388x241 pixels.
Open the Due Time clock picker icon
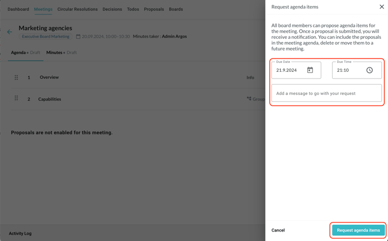click(x=369, y=70)
